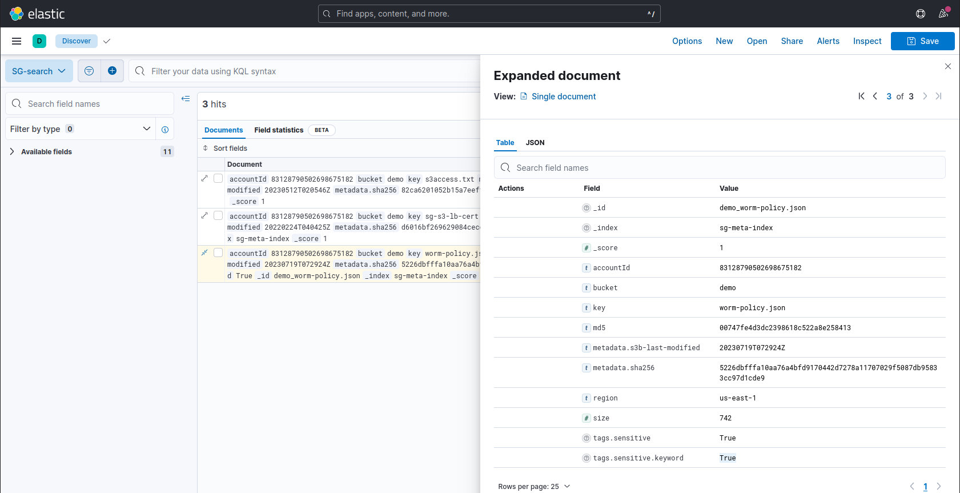Open the SG-search data view dropdown
Screen dimensions: 960x493
[x=39, y=71]
